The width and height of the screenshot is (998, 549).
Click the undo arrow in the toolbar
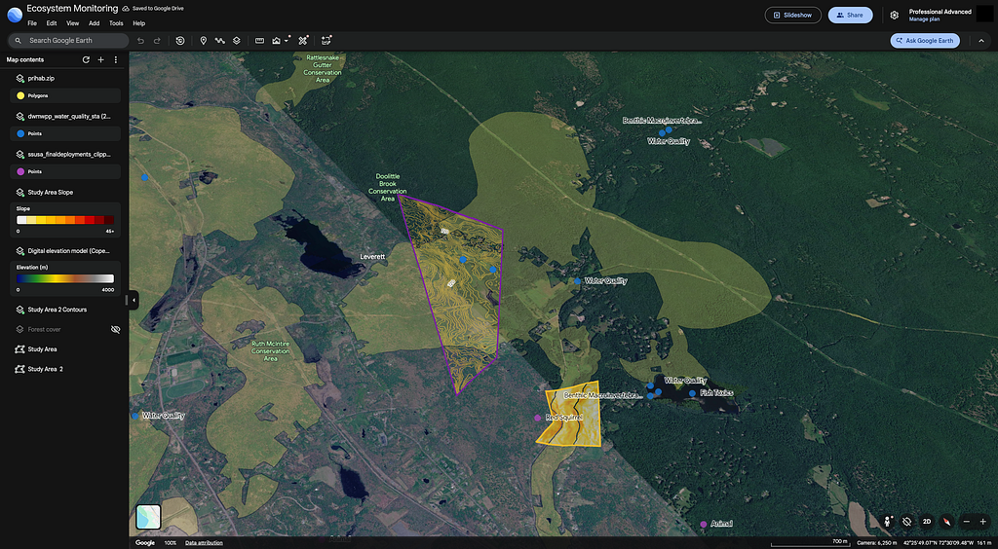140,41
